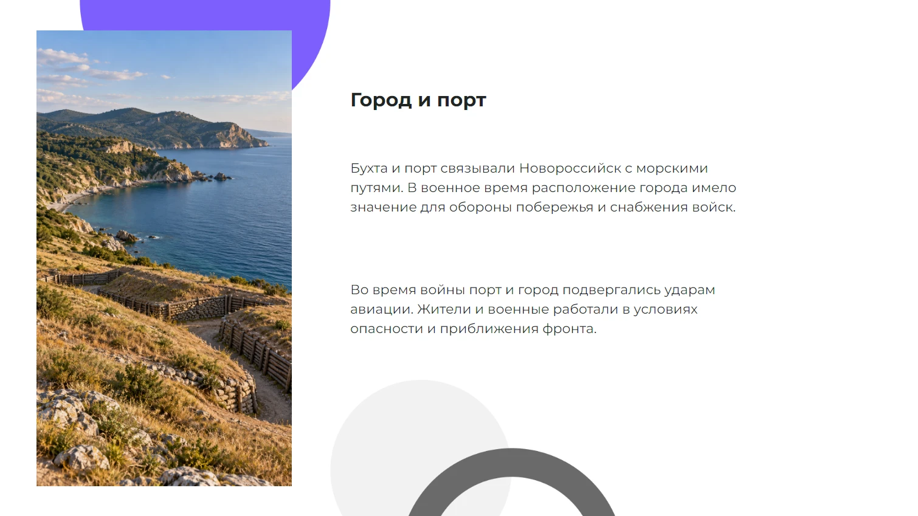The height and width of the screenshot is (516, 918).
Task: Click the paragraph beginning "Во время войны порт"
Action: (533, 309)
